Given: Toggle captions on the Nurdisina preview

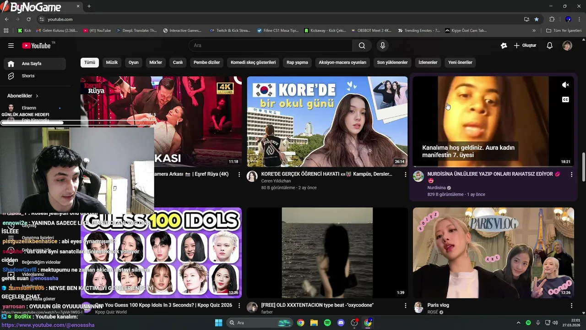Looking at the screenshot, I should pos(566,99).
